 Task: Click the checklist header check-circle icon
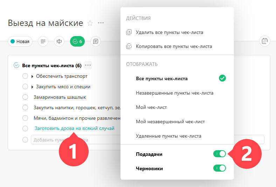(x=16, y=65)
